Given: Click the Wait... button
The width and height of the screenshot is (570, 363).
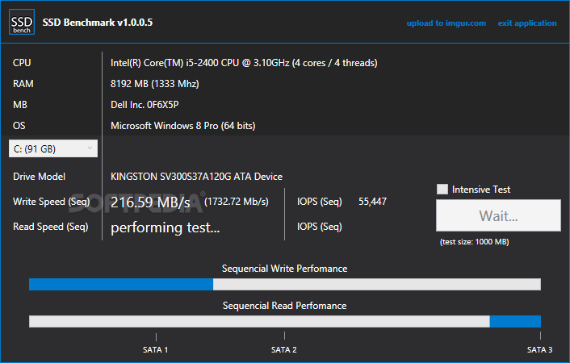Looking at the screenshot, I should 498,215.
